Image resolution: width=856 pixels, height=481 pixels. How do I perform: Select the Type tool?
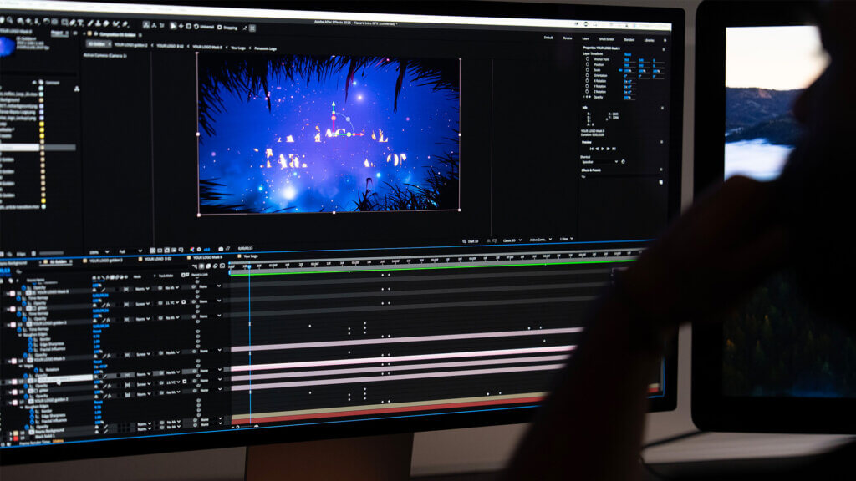pyautogui.click(x=81, y=23)
